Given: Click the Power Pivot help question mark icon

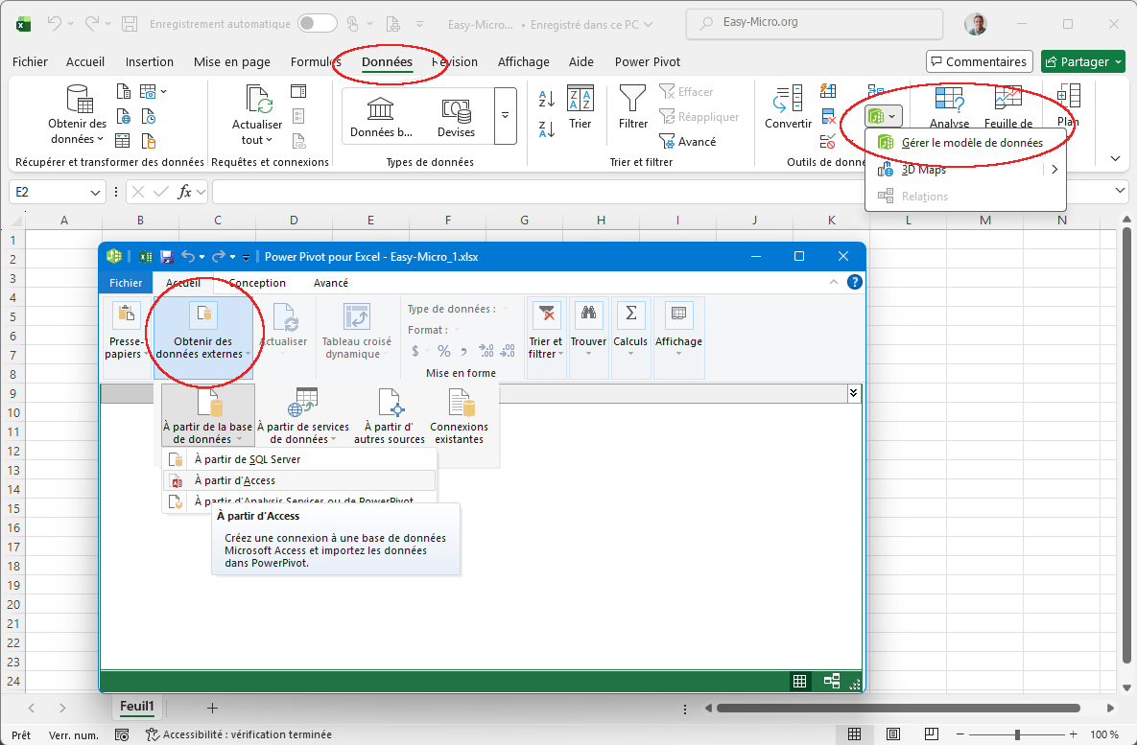Looking at the screenshot, I should pos(854,282).
